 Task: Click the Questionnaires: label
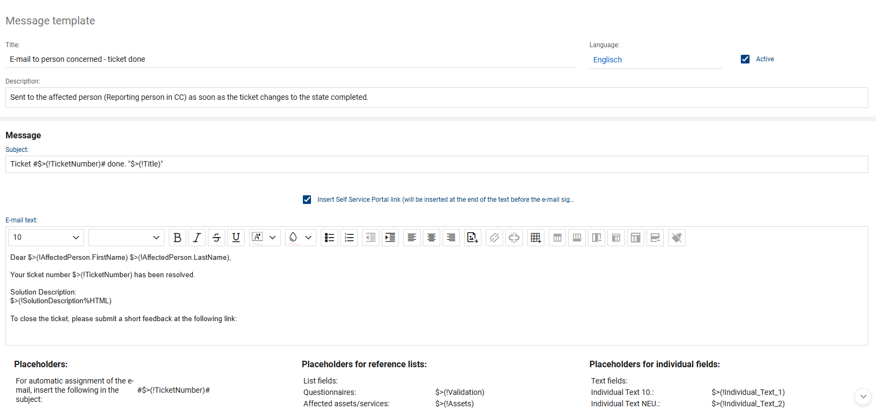[330, 392]
